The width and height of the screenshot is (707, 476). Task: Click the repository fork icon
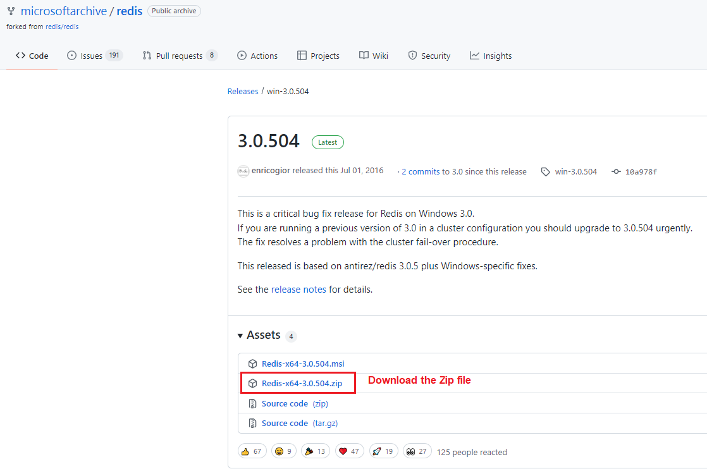[x=11, y=11]
